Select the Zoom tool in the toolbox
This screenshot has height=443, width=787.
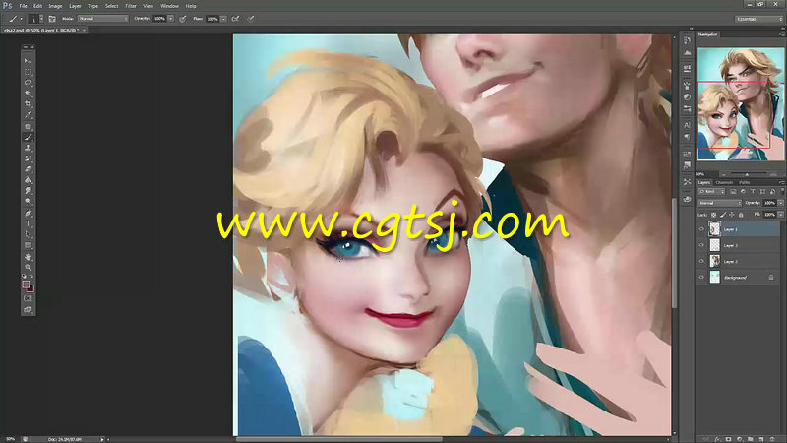click(x=29, y=267)
